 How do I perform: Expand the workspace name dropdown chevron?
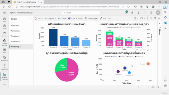[35, 13]
